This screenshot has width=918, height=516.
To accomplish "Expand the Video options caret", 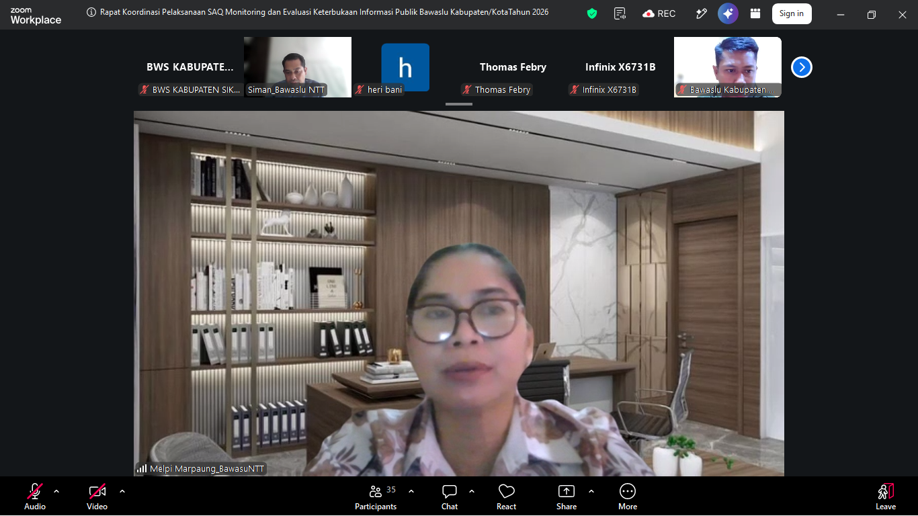I will point(122,491).
